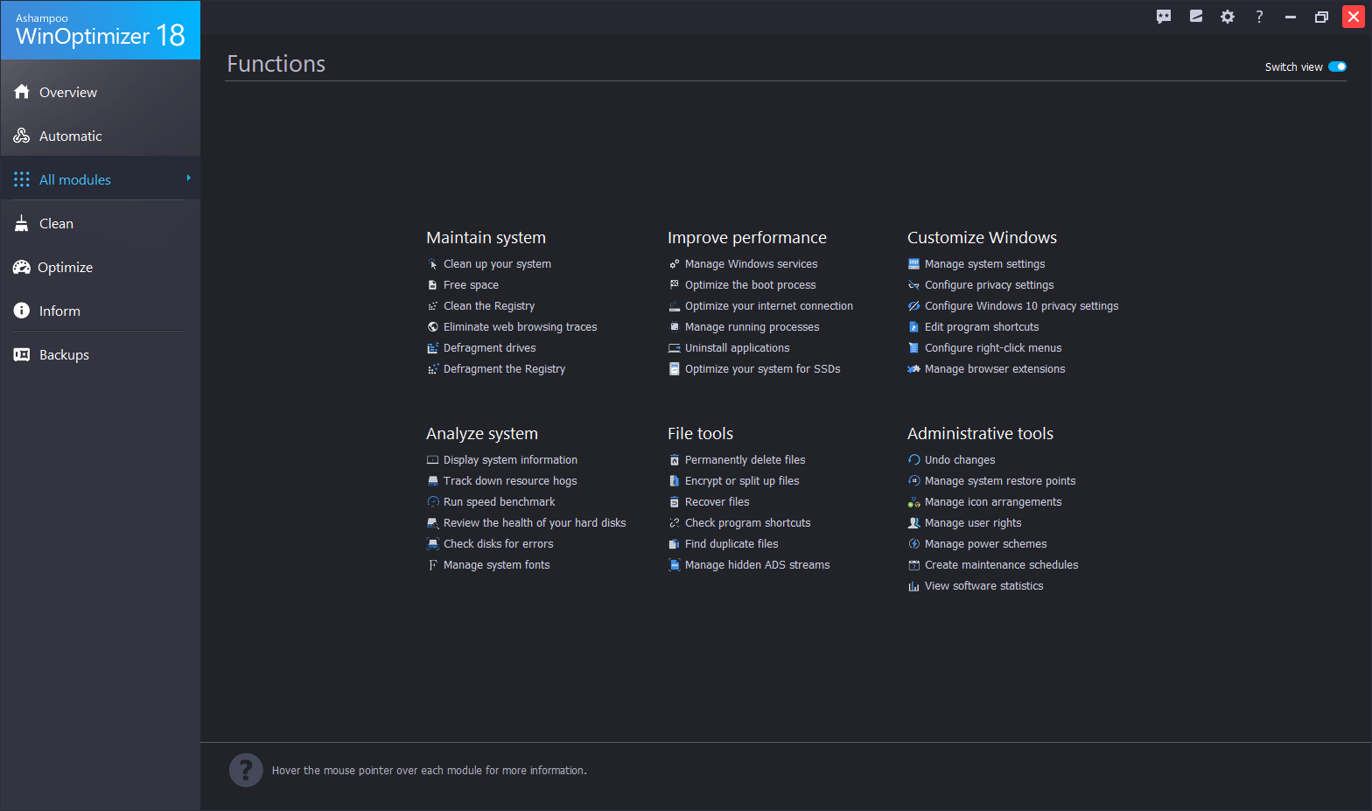This screenshot has height=811, width=1372.
Task: Click the 'Administrative tools' heading
Action: tap(980, 433)
